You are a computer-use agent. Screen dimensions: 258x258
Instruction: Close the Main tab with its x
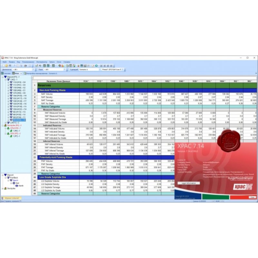pos(21,74)
